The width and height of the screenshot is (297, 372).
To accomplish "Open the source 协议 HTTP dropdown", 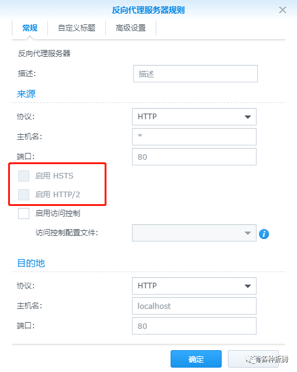I will click(194, 117).
